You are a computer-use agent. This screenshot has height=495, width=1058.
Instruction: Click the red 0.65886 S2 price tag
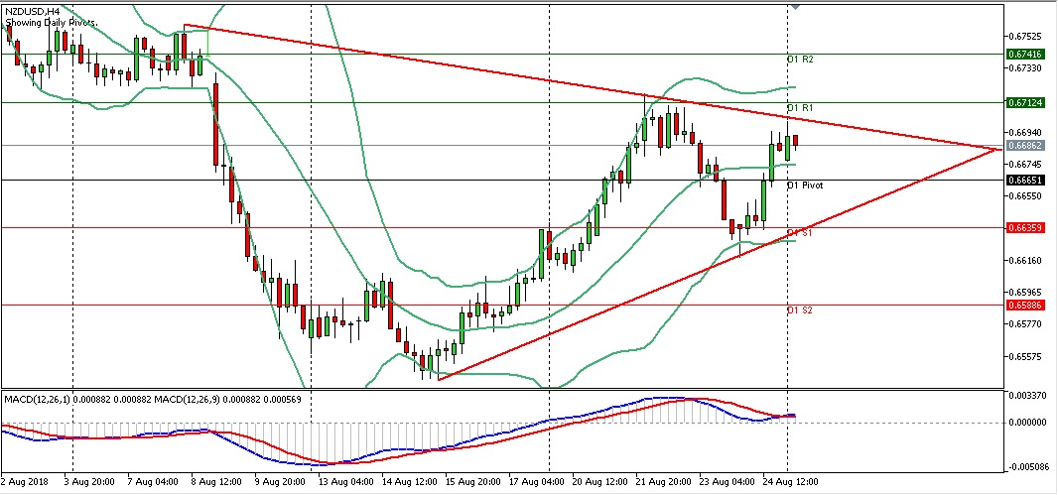click(1024, 305)
